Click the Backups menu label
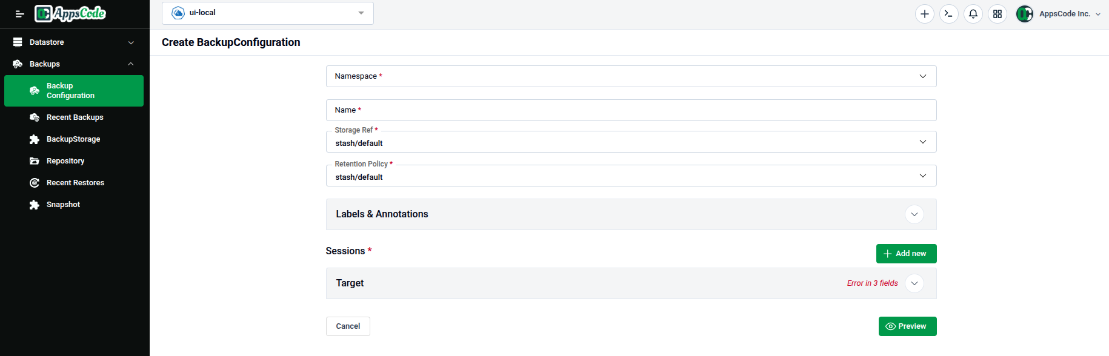This screenshot has height=356, width=1109. [45, 64]
